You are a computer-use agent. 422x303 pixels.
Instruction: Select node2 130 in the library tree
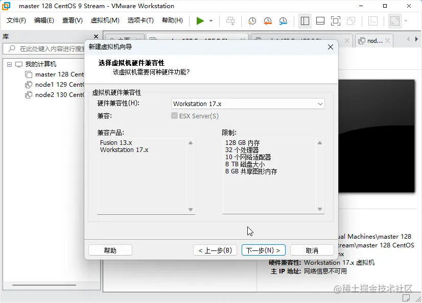coord(56,95)
